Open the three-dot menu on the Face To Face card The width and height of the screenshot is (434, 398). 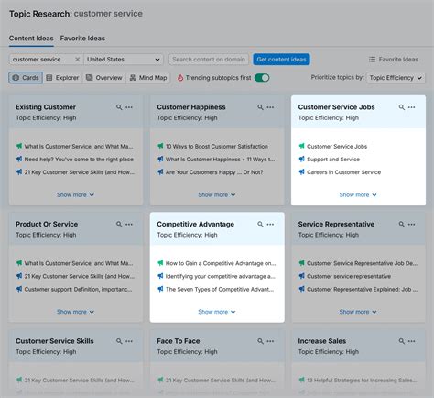270,341
